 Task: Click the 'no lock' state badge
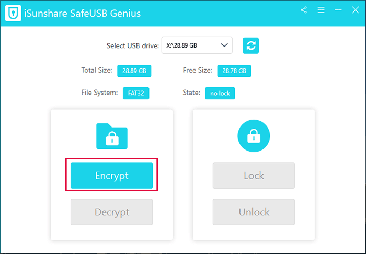(x=220, y=93)
